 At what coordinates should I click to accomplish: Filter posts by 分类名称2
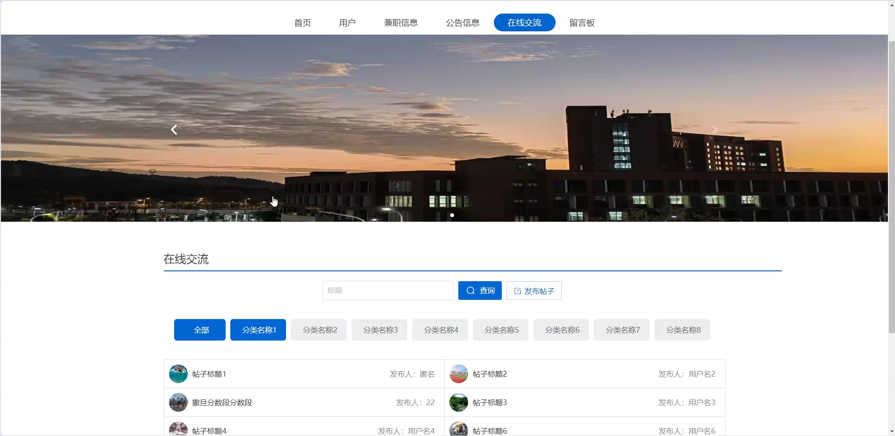pos(319,330)
